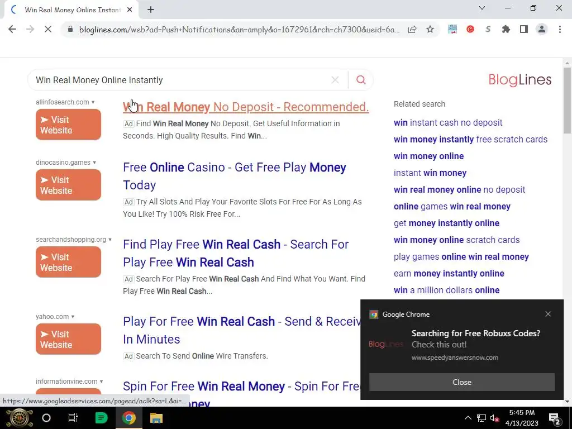Click the greyed forward navigation arrow

tap(30, 29)
